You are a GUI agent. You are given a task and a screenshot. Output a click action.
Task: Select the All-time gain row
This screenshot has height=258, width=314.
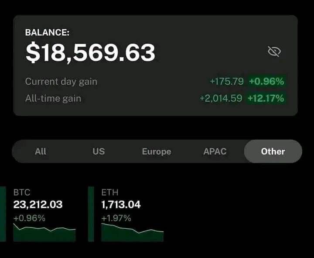pyautogui.click(x=53, y=98)
